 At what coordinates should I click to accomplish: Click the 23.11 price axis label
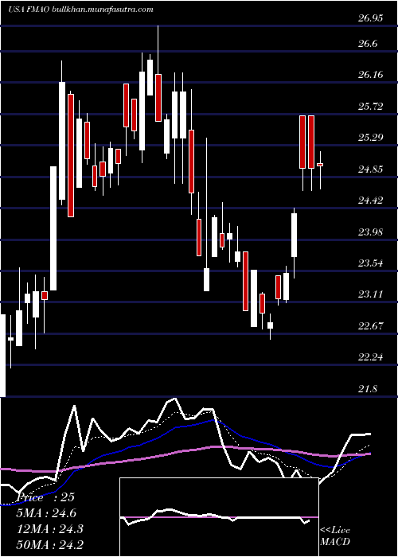(x=371, y=294)
